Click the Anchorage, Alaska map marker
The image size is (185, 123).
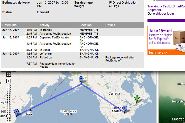point(81,80)
